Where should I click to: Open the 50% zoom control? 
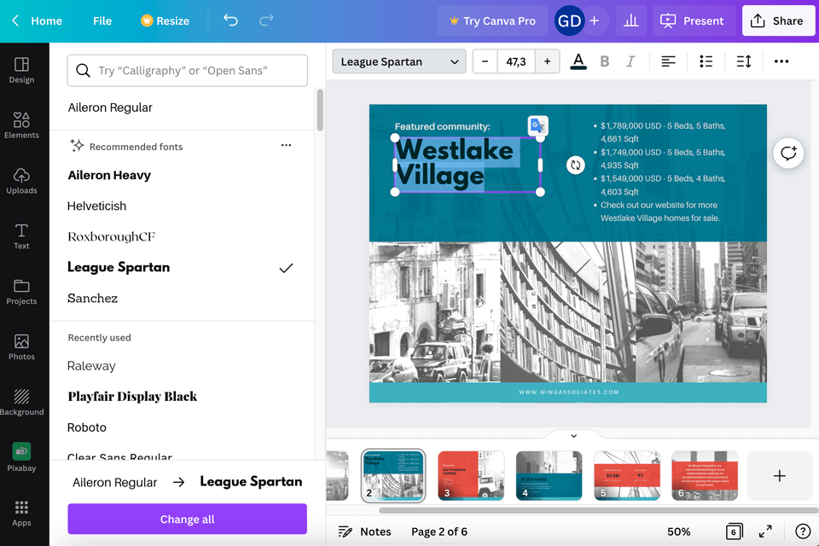click(x=678, y=531)
